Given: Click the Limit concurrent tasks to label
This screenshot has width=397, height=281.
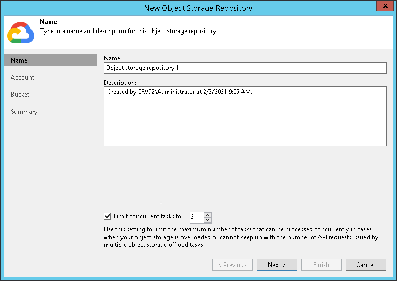Looking at the screenshot, I should coord(148,217).
